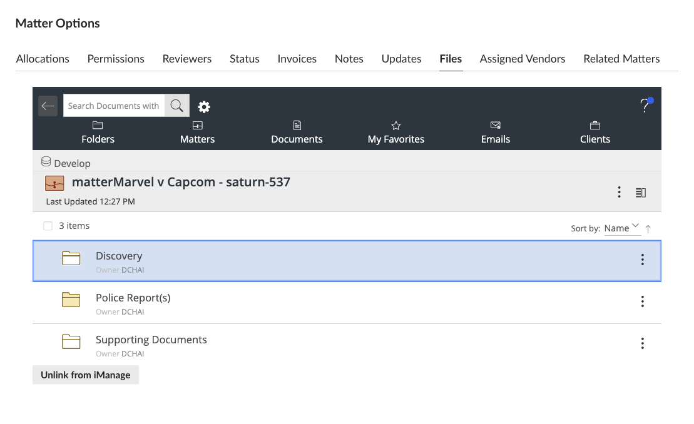This screenshot has width=694, height=424.
Task: Switch to the Invoices tab
Action: tap(297, 59)
